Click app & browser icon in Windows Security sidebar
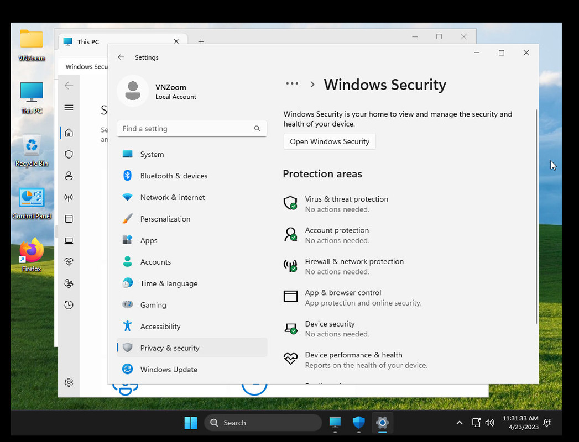 69,219
